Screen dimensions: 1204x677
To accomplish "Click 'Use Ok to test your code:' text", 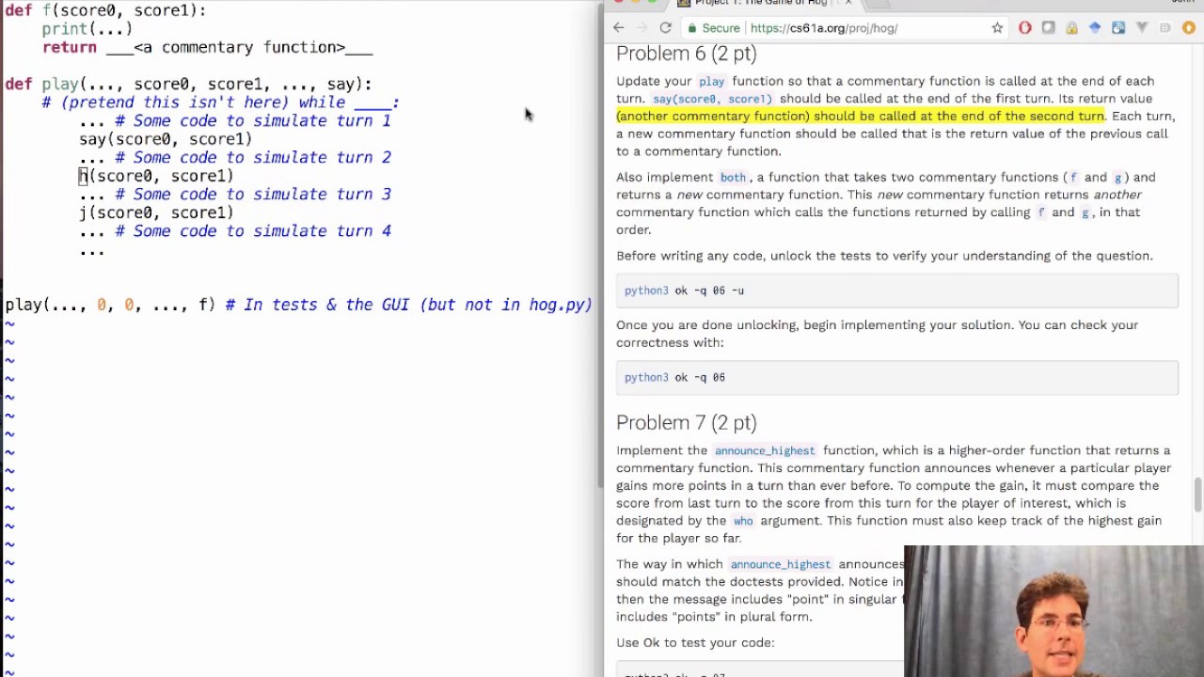I will coord(695,643).
